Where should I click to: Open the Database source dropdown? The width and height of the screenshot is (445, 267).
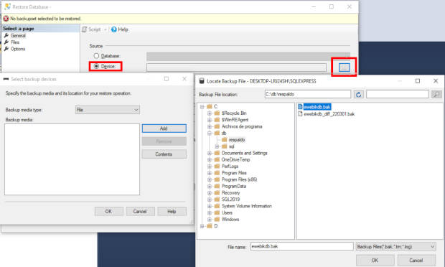click(x=248, y=56)
